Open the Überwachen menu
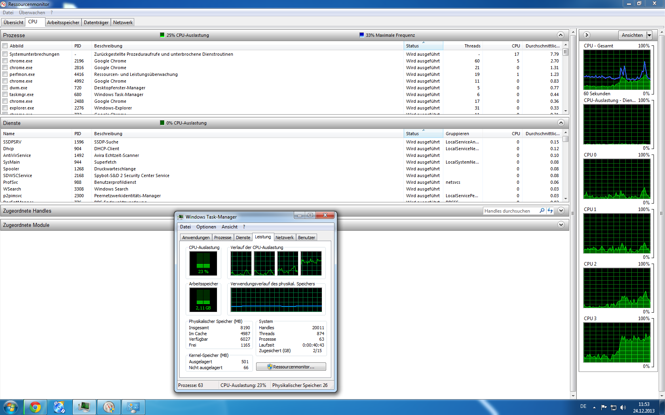The height and width of the screenshot is (415, 665). pyautogui.click(x=32, y=13)
